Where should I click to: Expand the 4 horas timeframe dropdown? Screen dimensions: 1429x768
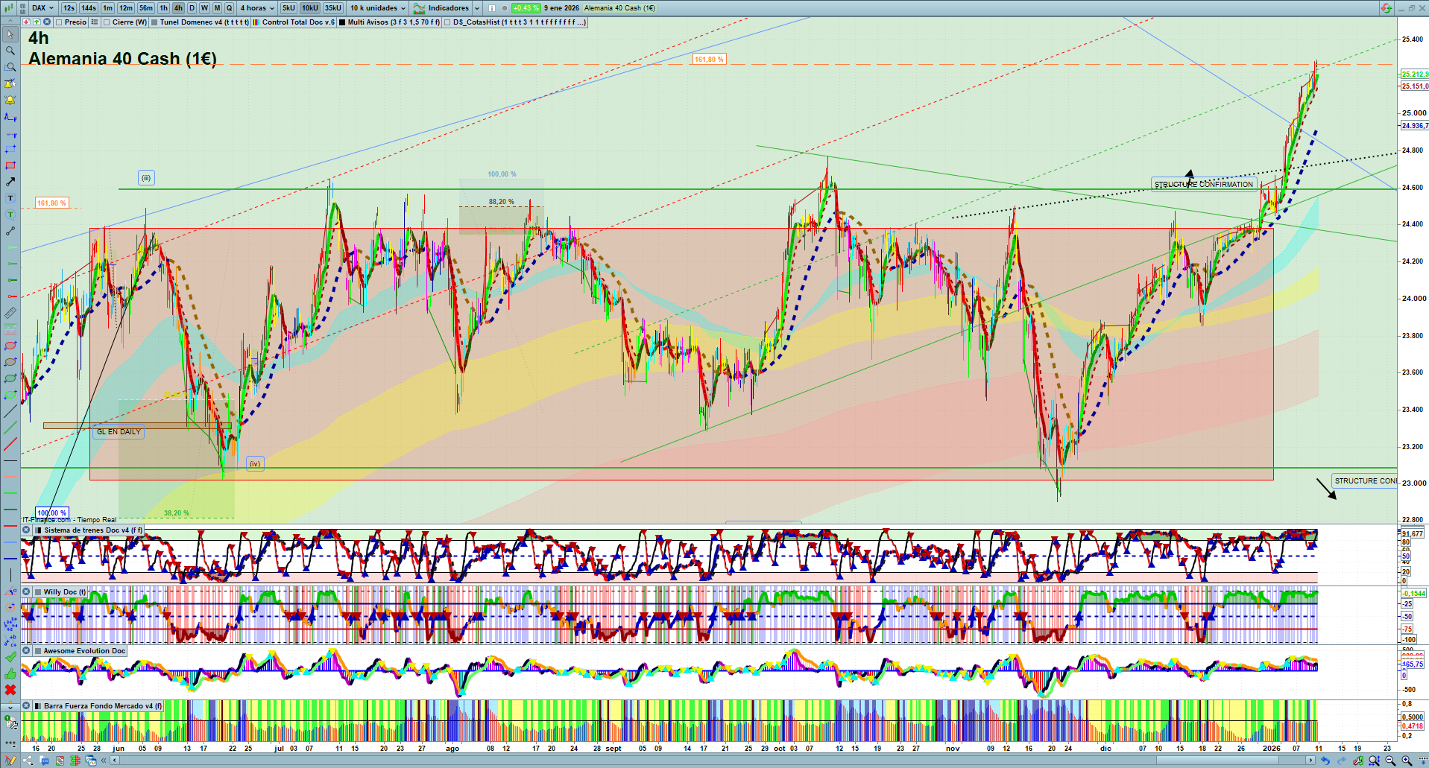pos(257,8)
